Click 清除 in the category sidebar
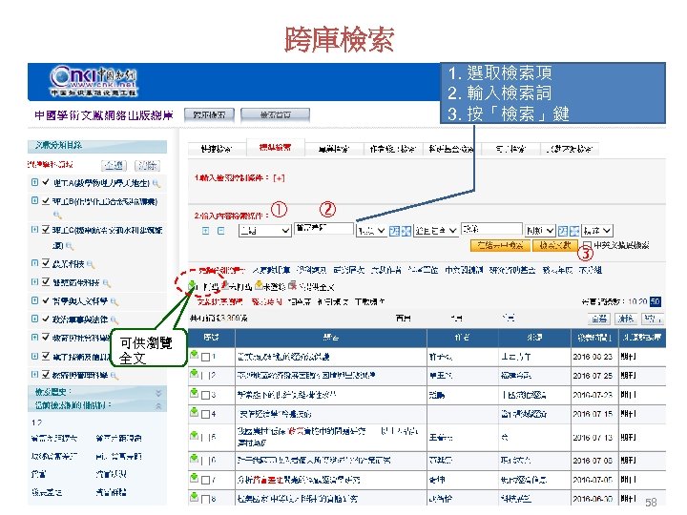687x515 pixels. click(147, 166)
